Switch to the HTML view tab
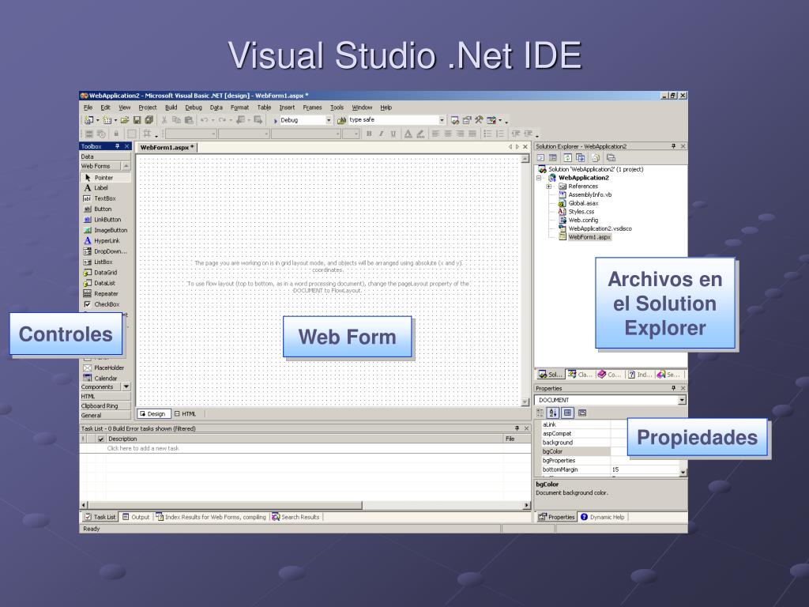Image resolution: width=809 pixels, height=607 pixels. coord(185,413)
